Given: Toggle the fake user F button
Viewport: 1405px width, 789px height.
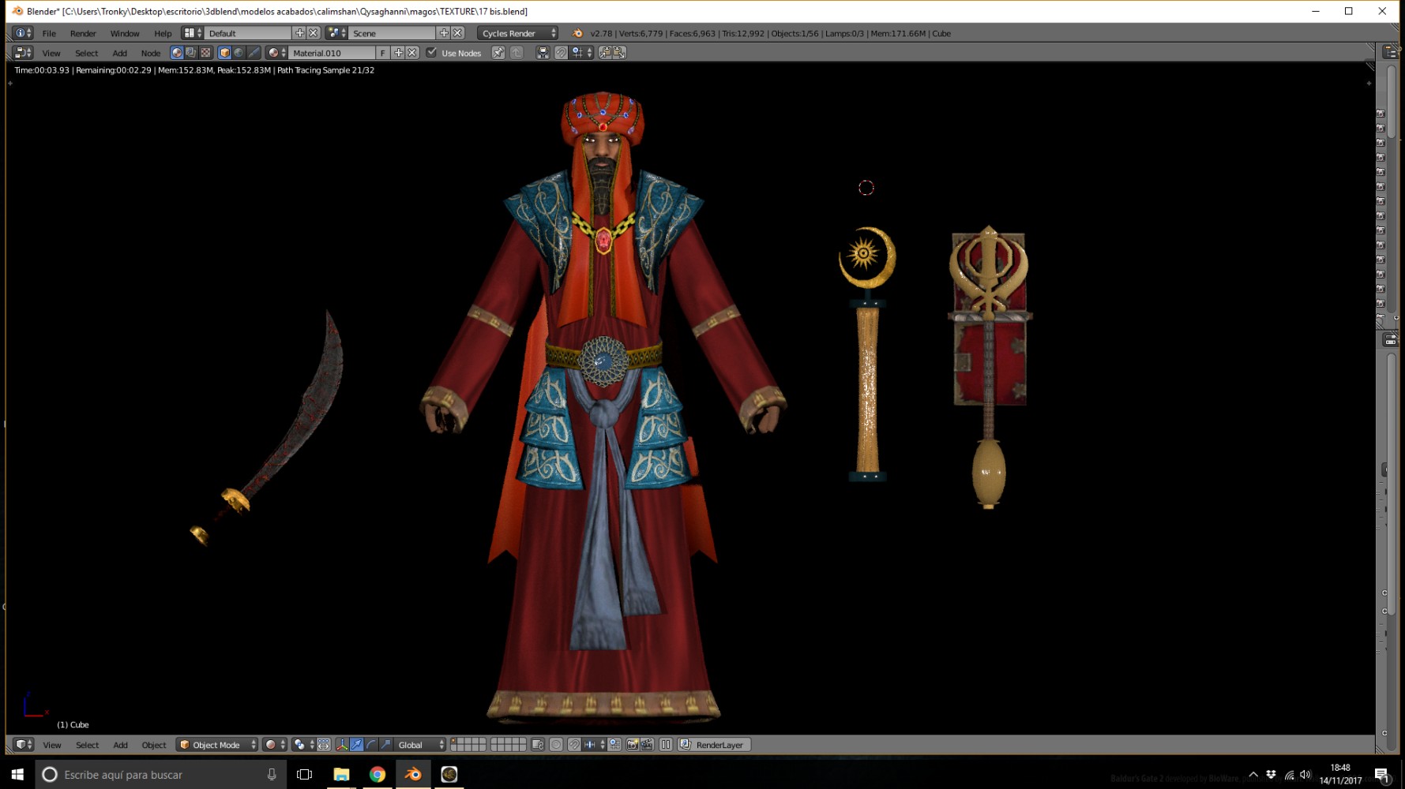Looking at the screenshot, I should click(x=382, y=53).
